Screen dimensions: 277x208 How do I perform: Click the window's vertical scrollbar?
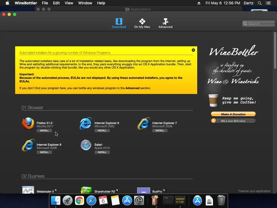point(275,50)
